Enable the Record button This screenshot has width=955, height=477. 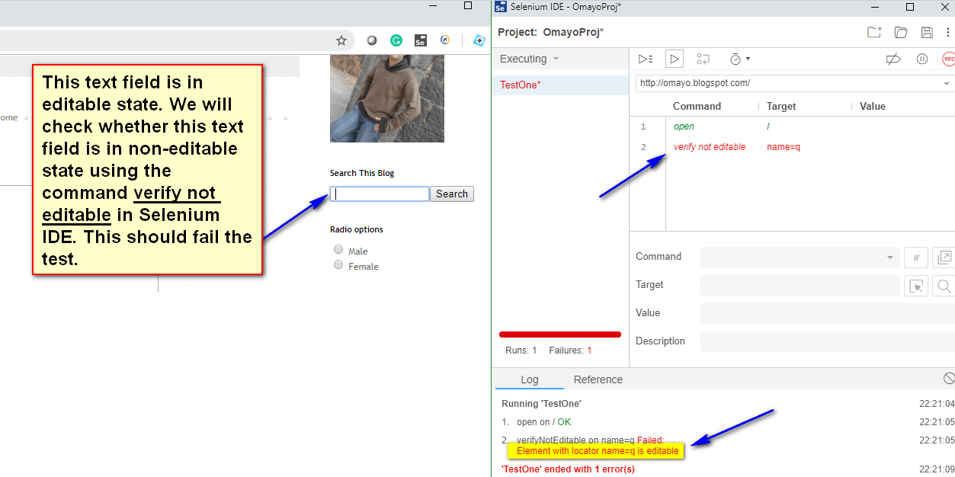pos(948,59)
